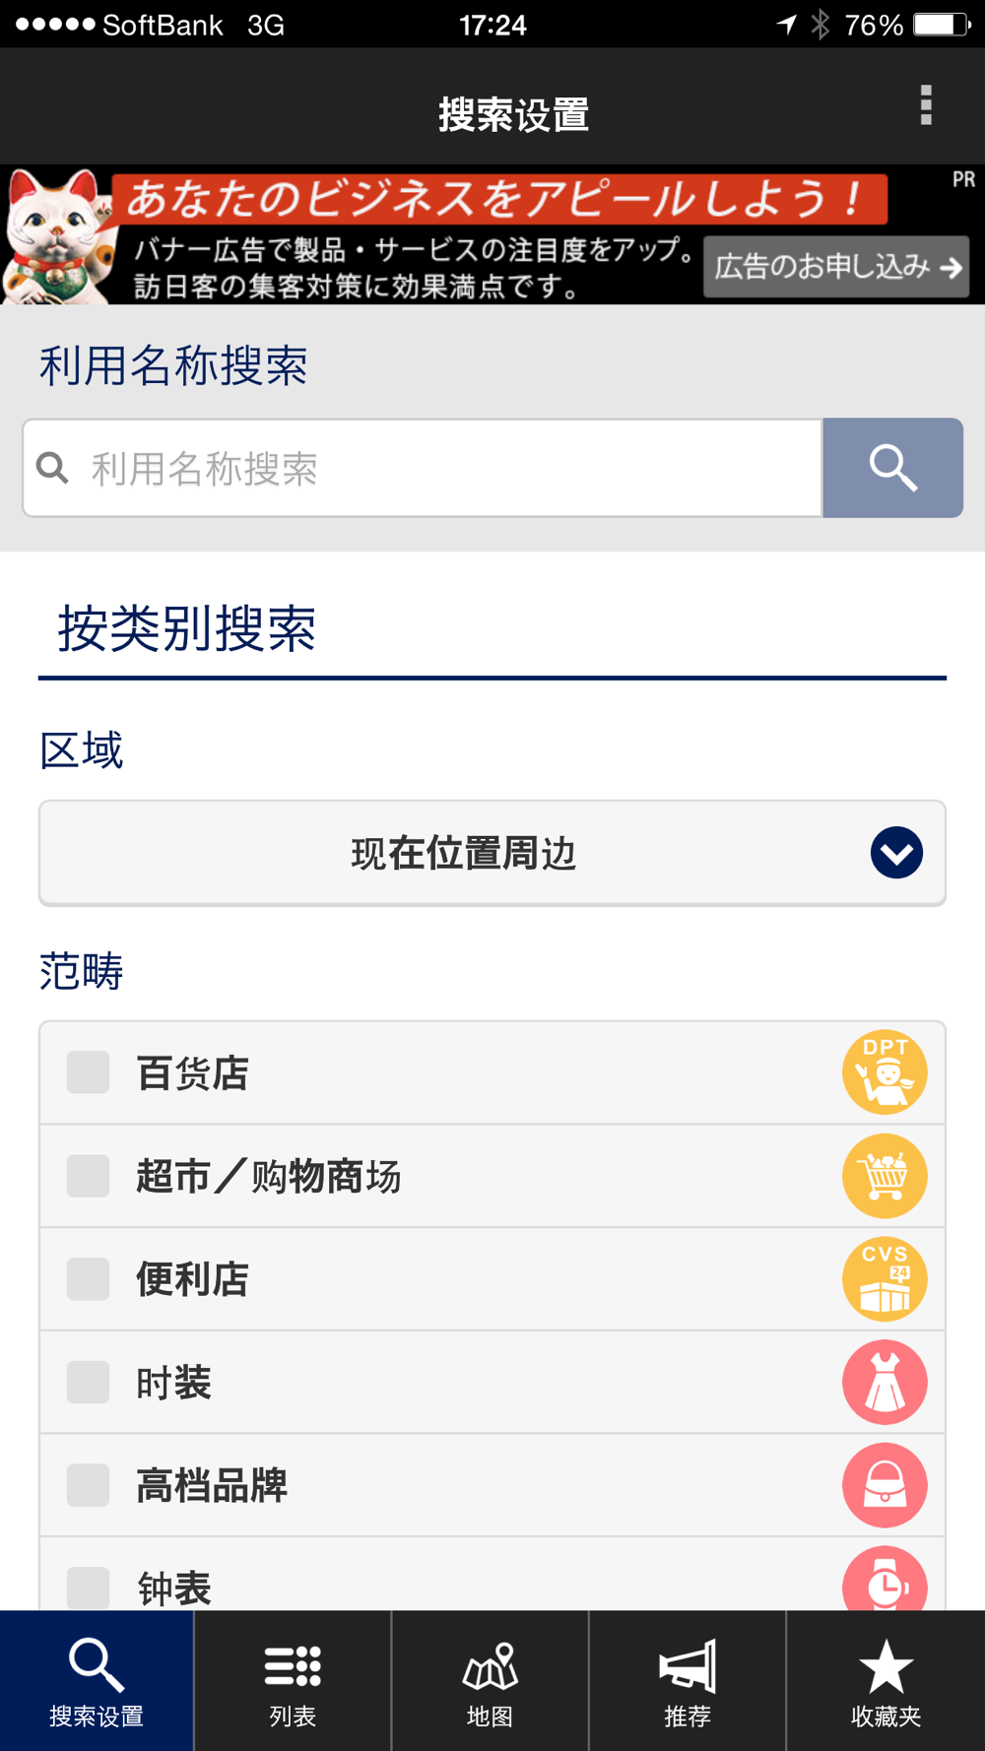Screen dimensions: 985x1751
Task: Tap the shopping cart supermarket icon
Action: [885, 1176]
